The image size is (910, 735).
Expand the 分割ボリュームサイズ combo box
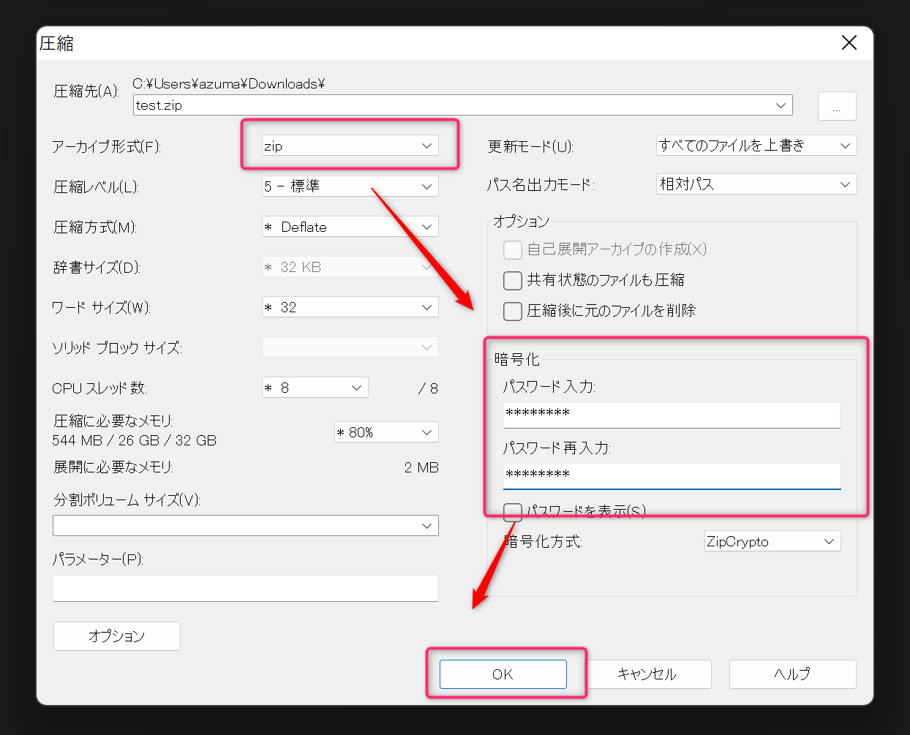pyautogui.click(x=245, y=526)
